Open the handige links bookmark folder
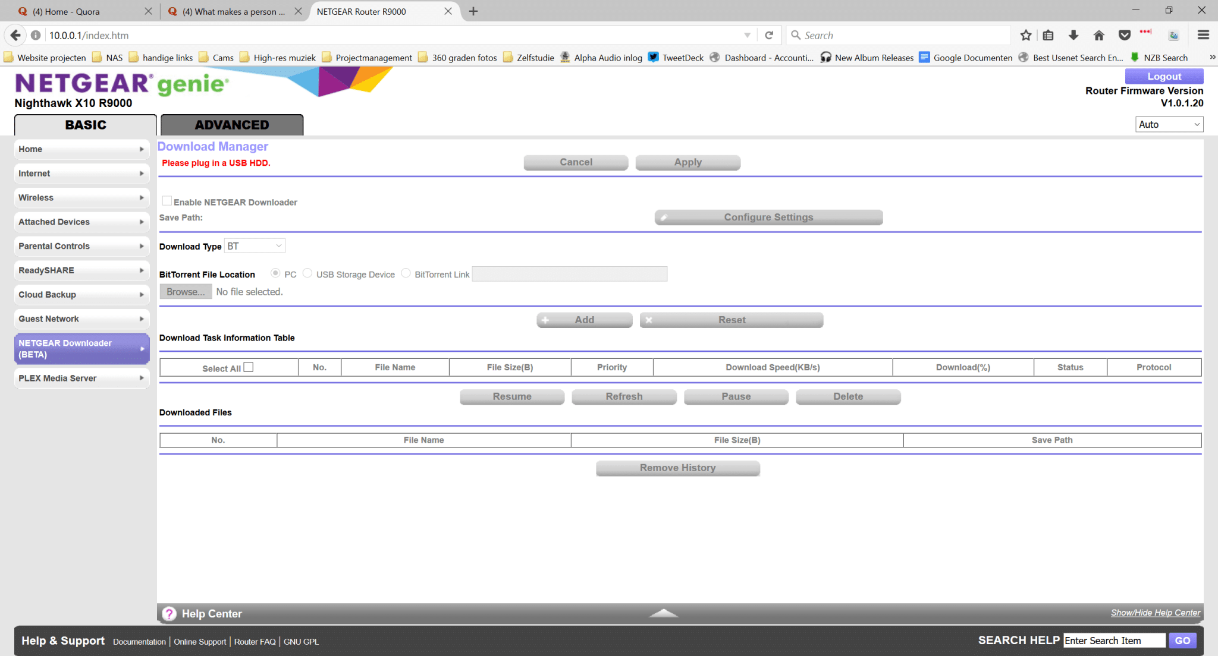This screenshot has width=1218, height=656. pyautogui.click(x=161, y=58)
